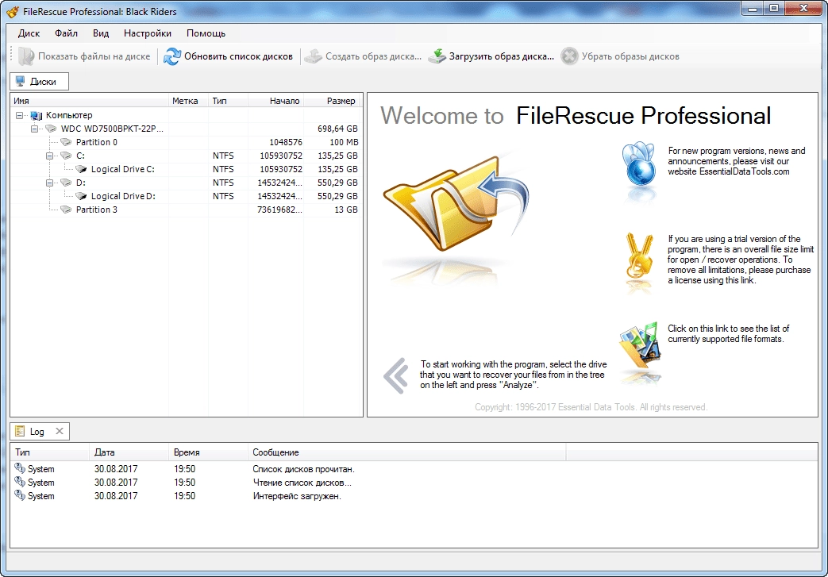This screenshot has width=828, height=577.
Task: Select the Logical Drive D: row text
Action: tap(123, 196)
